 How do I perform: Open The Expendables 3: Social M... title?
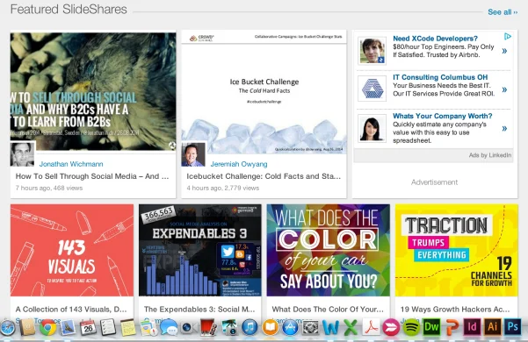(199, 309)
